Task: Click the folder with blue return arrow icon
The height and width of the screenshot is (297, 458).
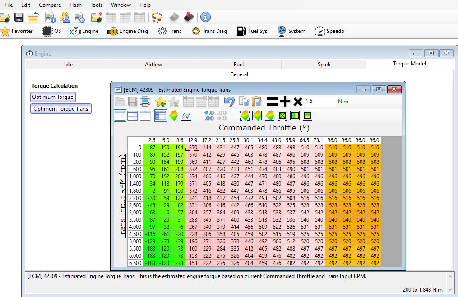Action: pyautogui.click(x=33, y=17)
